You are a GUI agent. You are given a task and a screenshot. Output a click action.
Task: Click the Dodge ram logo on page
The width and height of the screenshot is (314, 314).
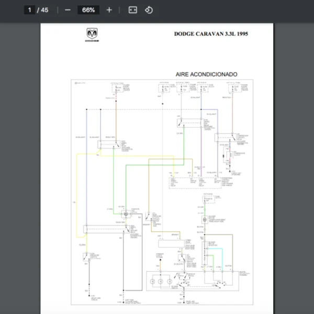click(x=92, y=35)
